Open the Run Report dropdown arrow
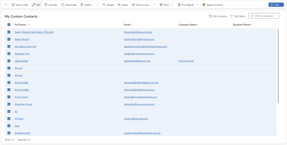Screen dimensions: 287x145 point(197,5)
